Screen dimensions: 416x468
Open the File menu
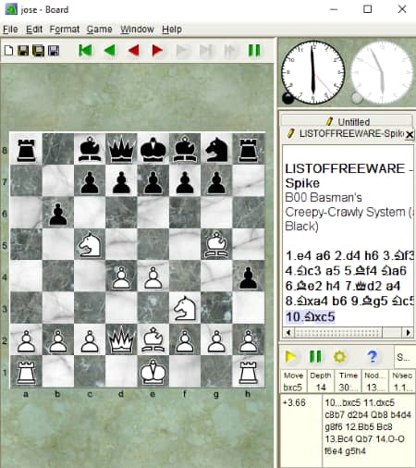(10, 30)
